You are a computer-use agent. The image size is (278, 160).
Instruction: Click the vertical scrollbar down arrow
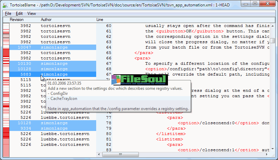tap(273, 149)
